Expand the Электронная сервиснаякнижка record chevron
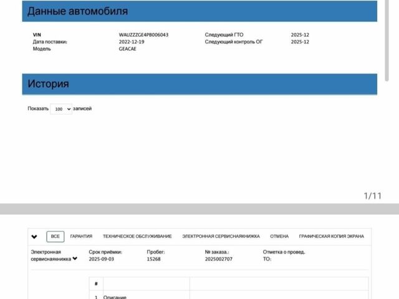This screenshot has width=399, height=299. click(75, 259)
